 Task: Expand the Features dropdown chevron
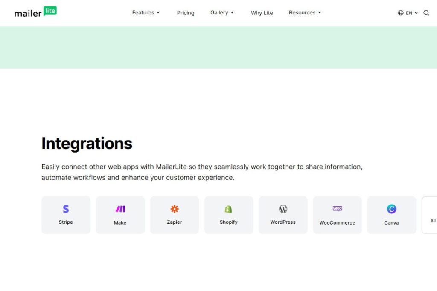158,12
